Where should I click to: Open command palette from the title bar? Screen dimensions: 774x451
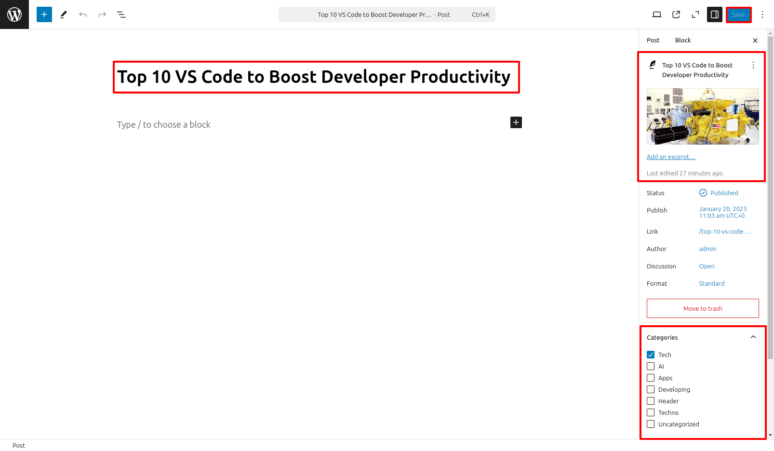(x=387, y=14)
